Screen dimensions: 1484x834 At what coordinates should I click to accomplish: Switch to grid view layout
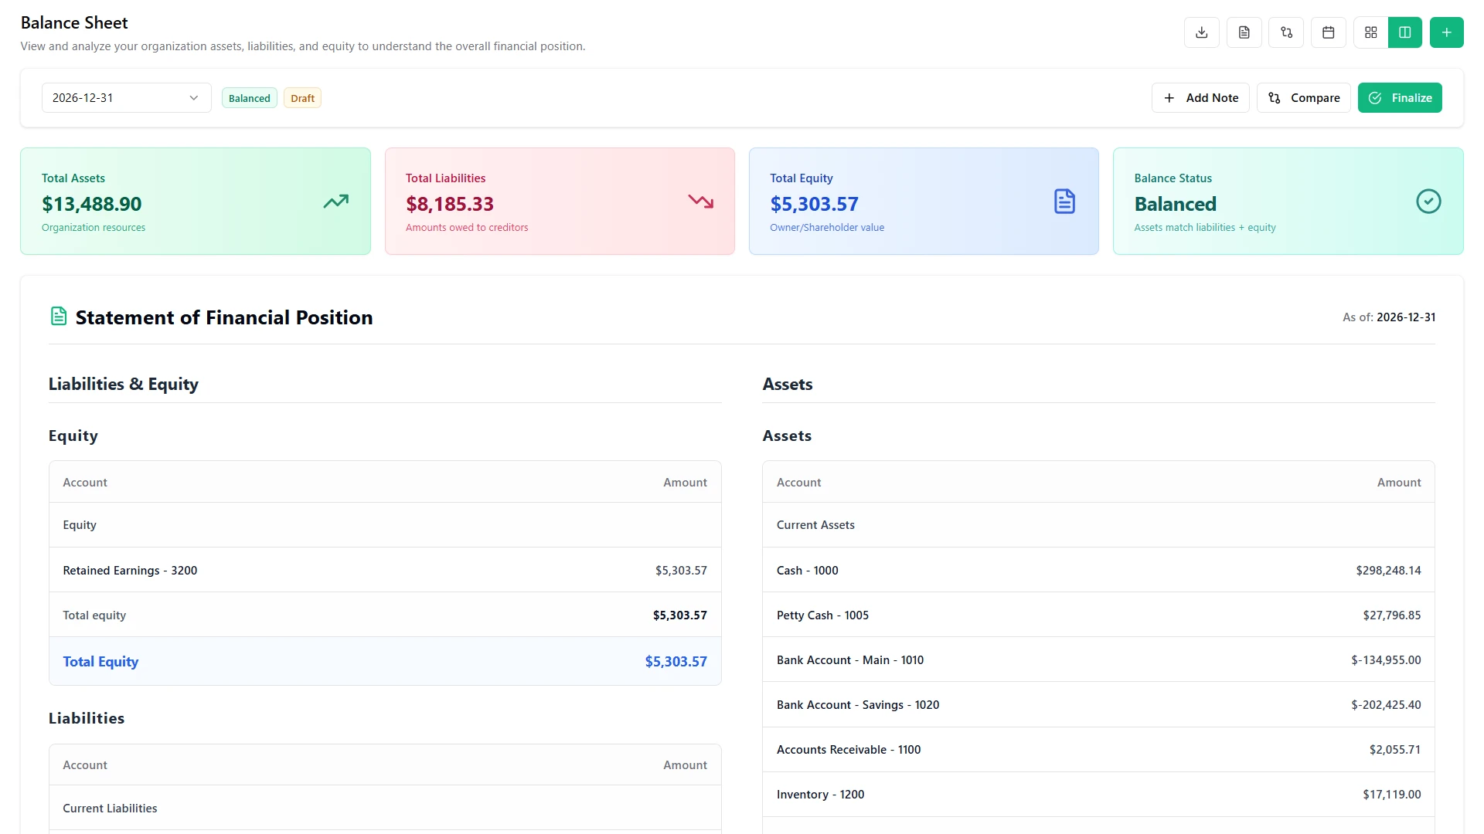pyautogui.click(x=1371, y=32)
